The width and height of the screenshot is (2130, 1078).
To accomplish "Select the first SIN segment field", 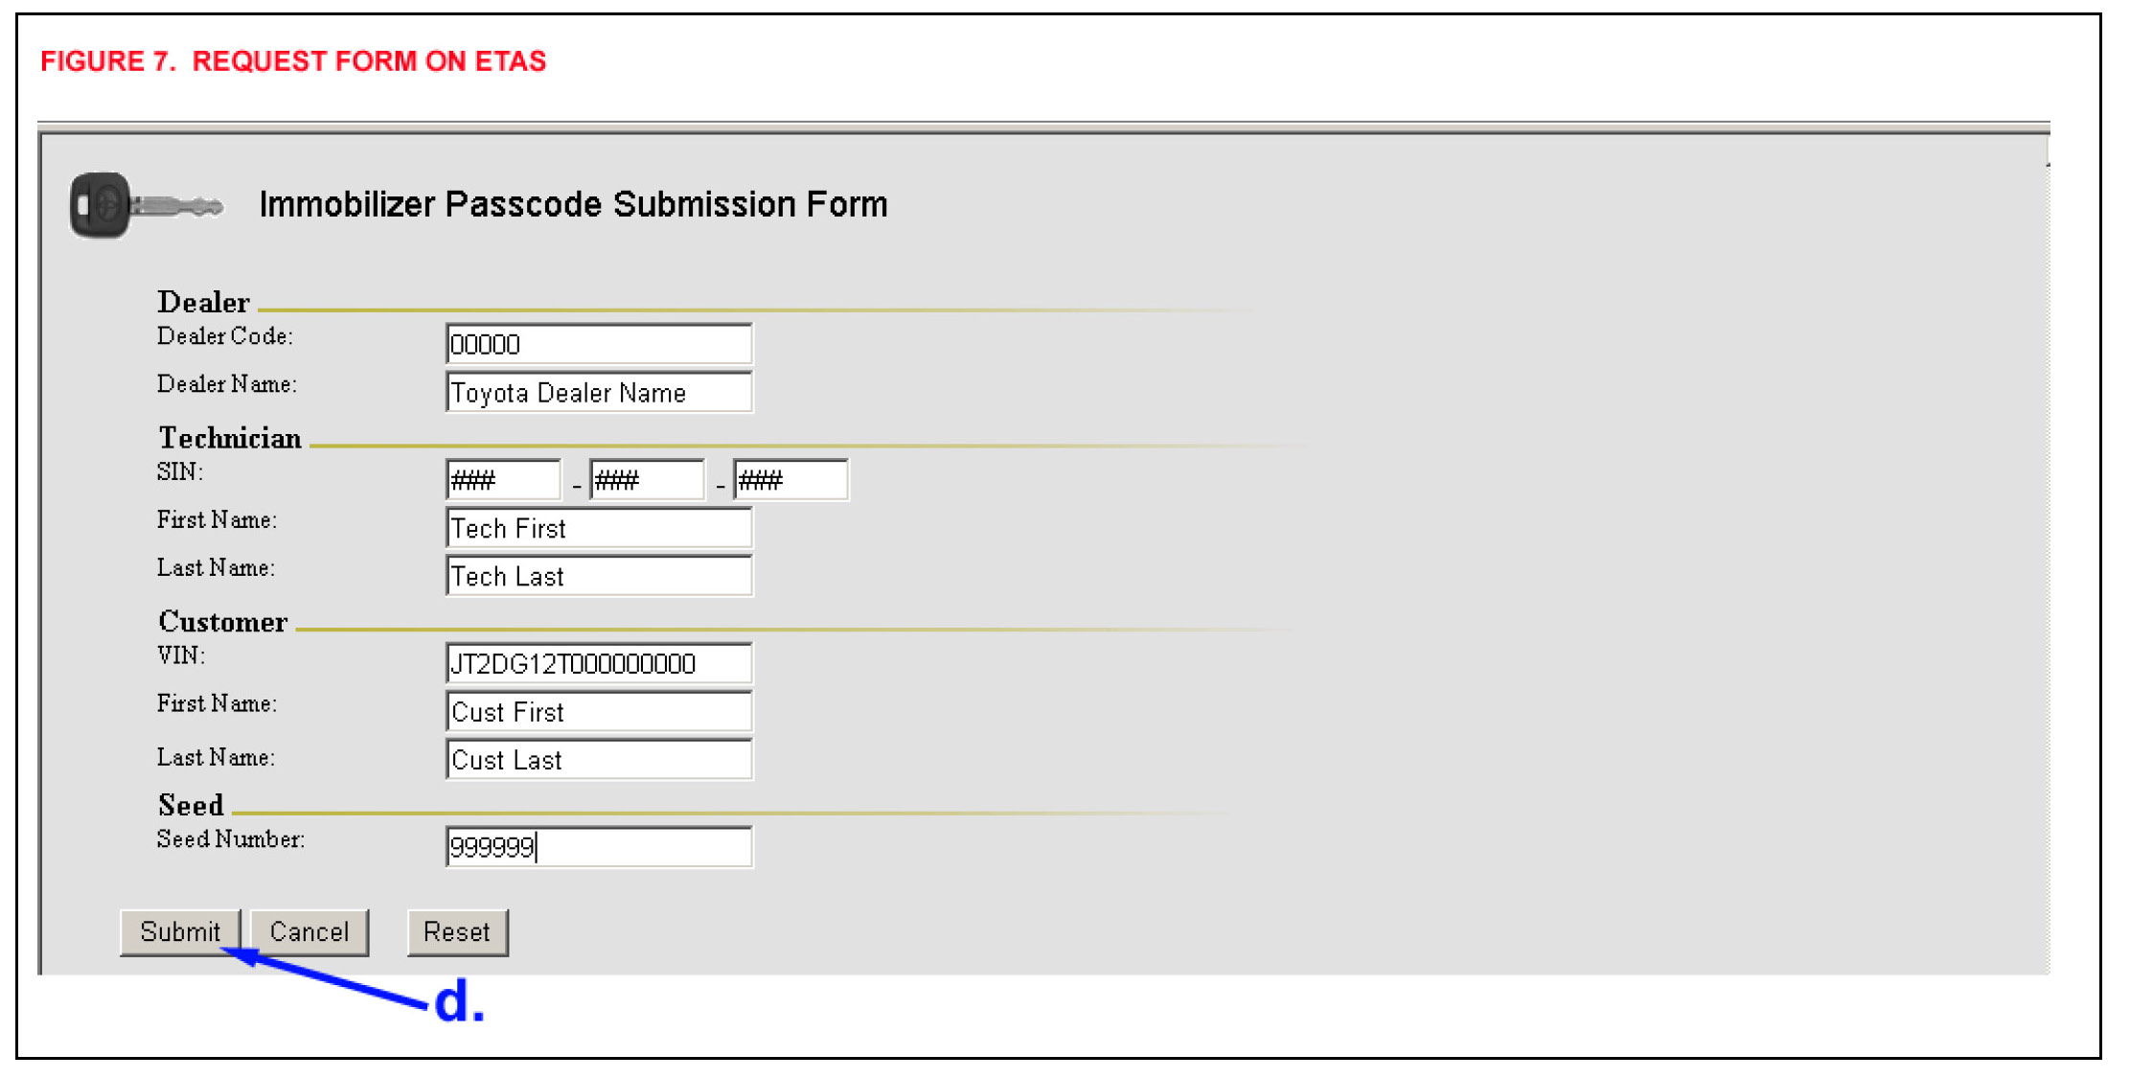I will point(503,480).
